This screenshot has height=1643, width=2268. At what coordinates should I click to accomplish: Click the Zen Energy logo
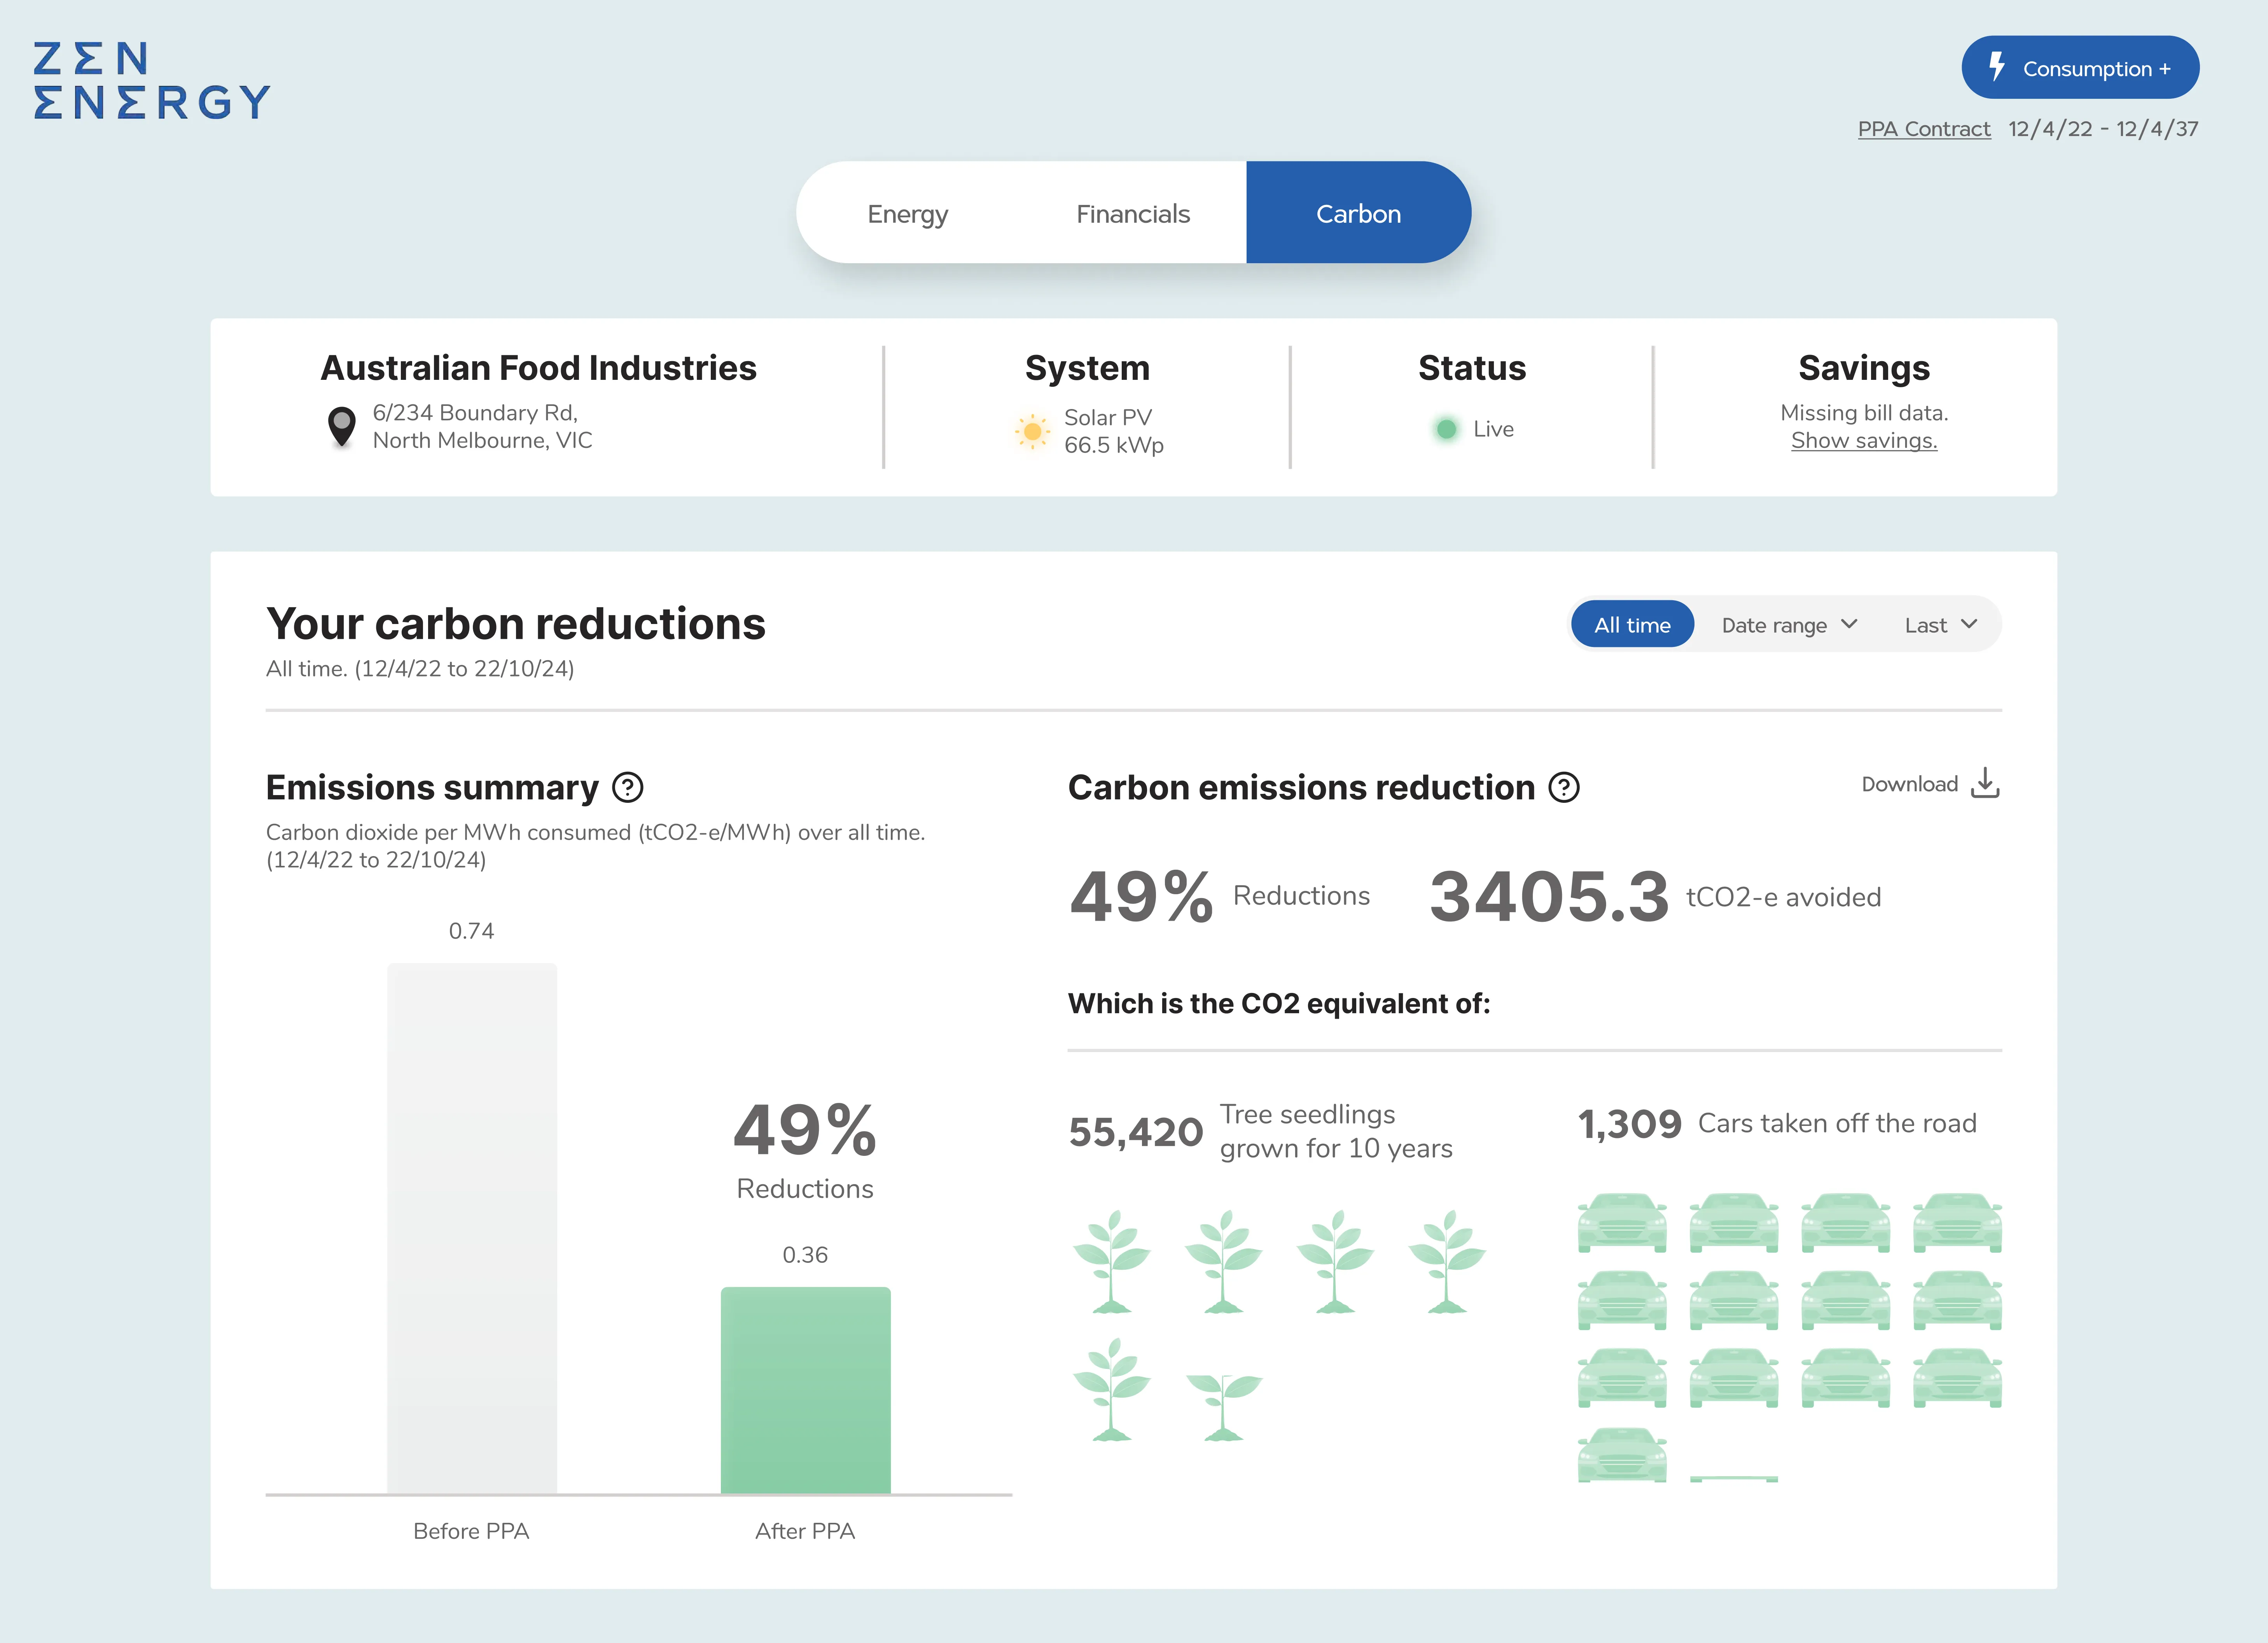[x=150, y=80]
